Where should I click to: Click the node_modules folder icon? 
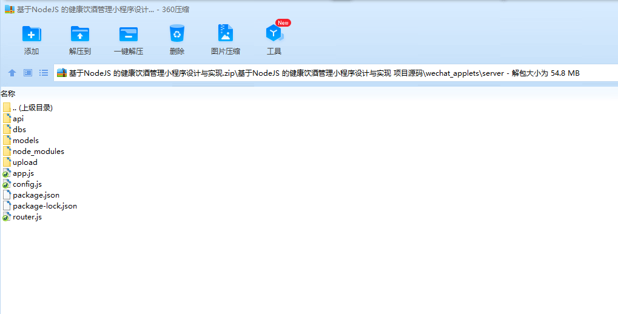(7, 152)
